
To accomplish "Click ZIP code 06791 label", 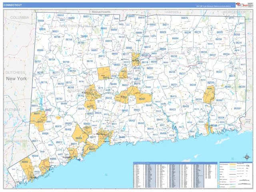I will pos(90,61).
